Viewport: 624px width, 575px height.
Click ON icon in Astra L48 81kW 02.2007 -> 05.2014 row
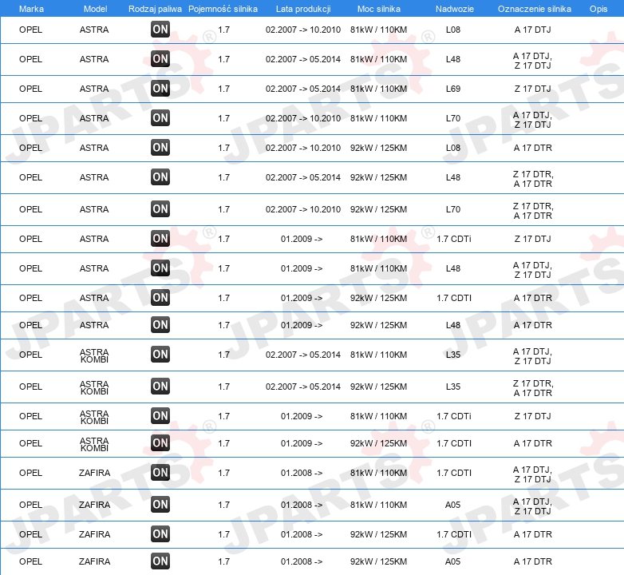pos(160,59)
